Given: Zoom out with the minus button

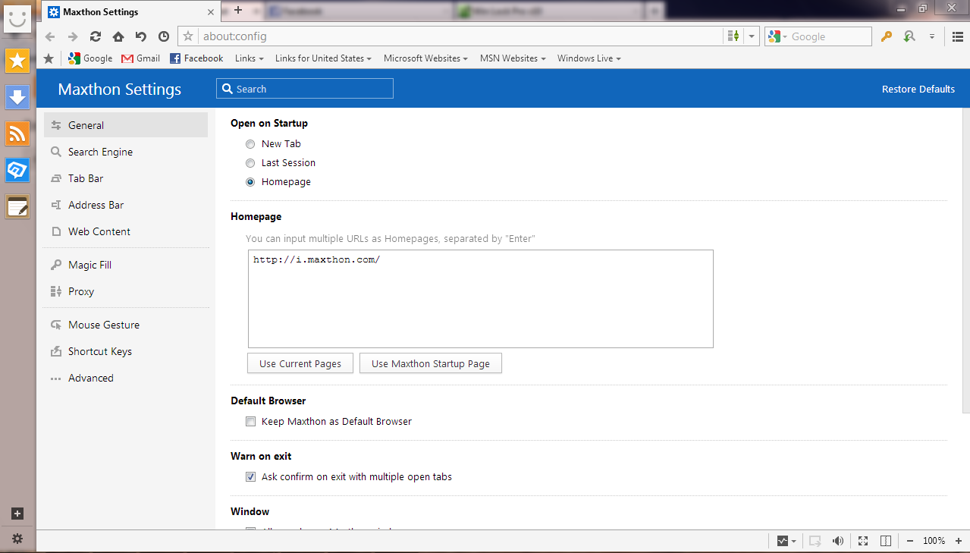Looking at the screenshot, I should 910,541.
